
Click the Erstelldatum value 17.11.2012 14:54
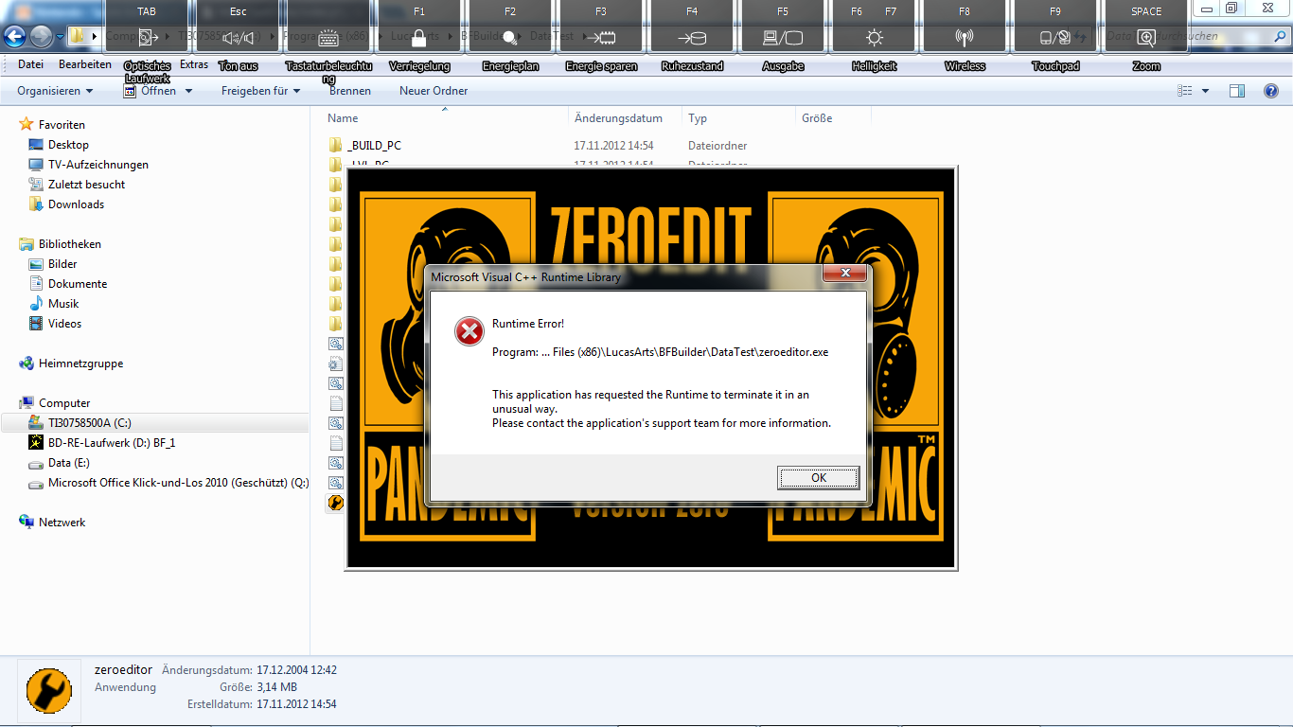tap(296, 704)
